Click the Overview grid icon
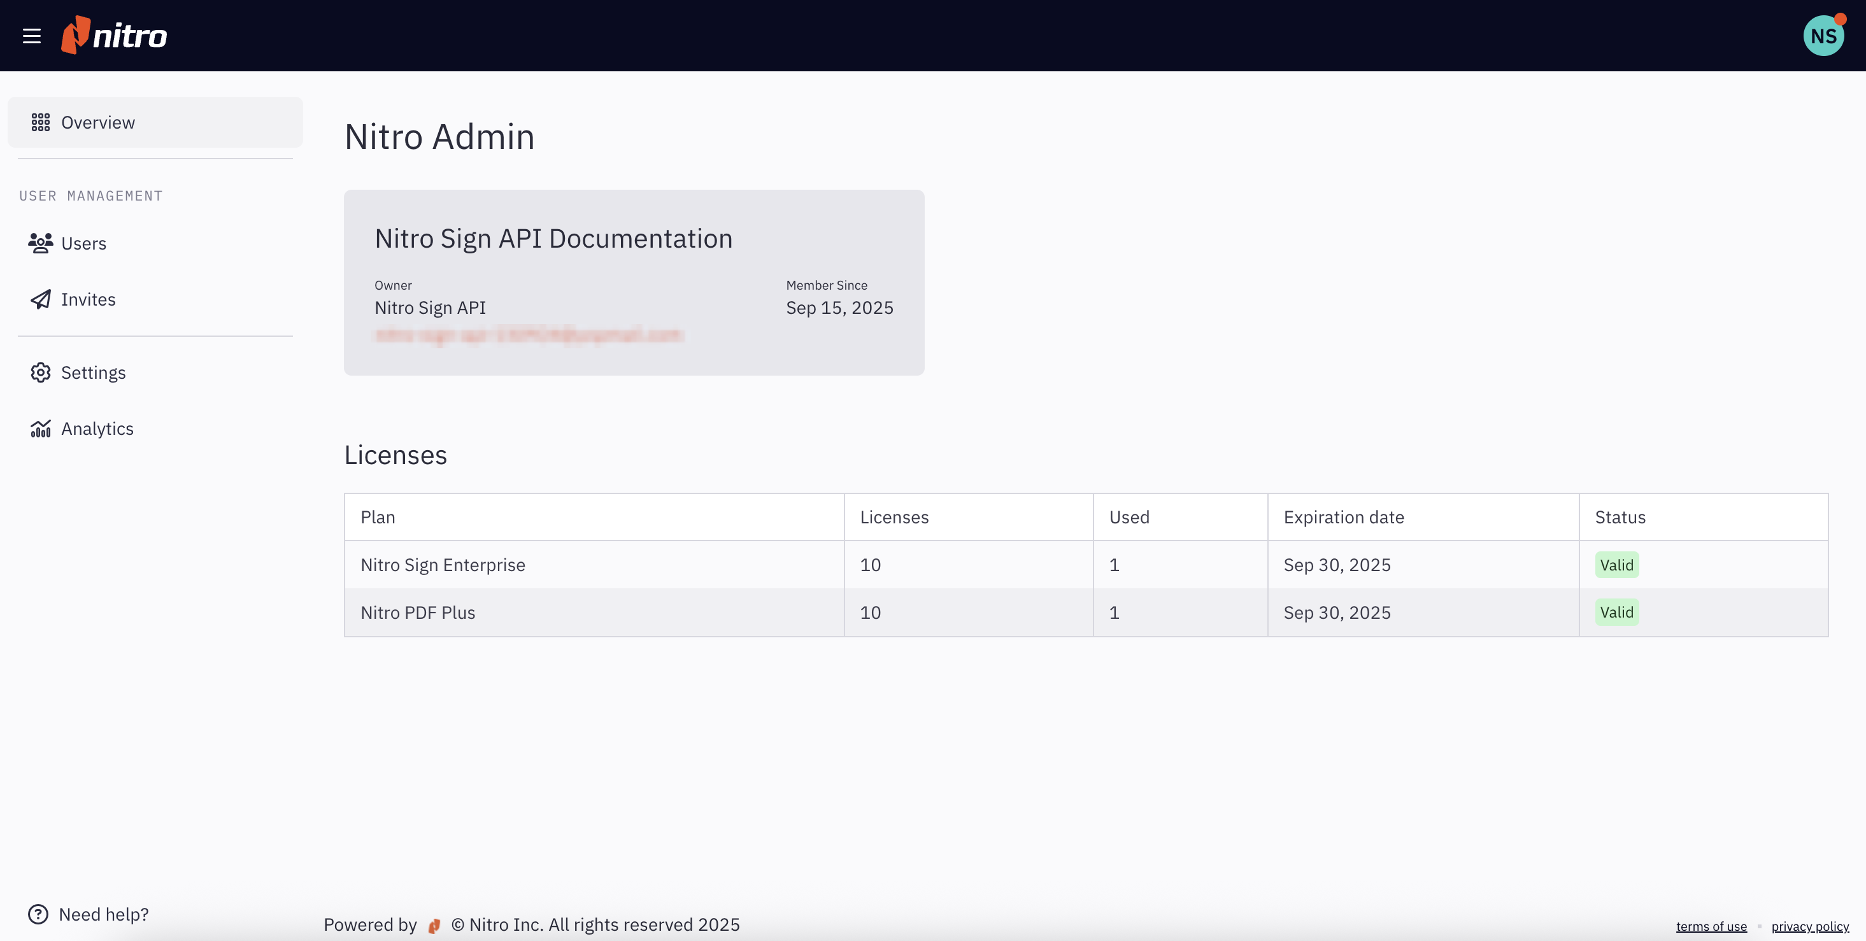 pos(41,122)
